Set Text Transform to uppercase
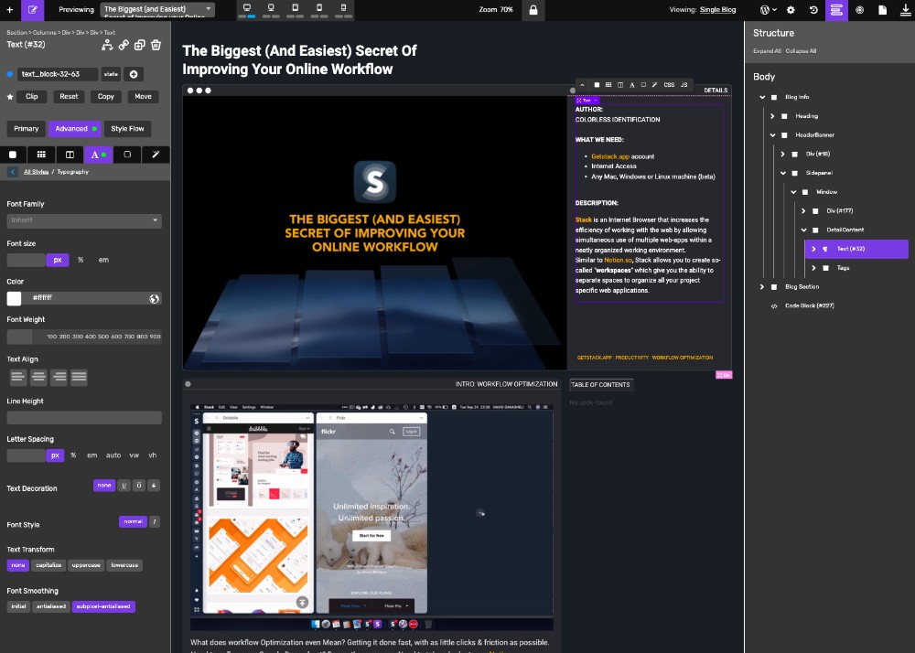Viewport: 915px width, 653px height. tap(86, 565)
